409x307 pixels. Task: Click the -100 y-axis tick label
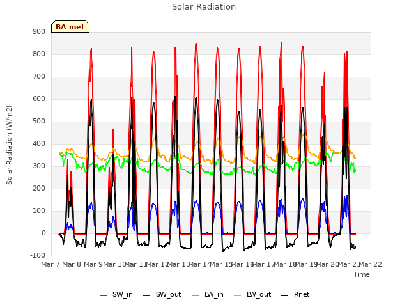pyautogui.click(x=38, y=255)
